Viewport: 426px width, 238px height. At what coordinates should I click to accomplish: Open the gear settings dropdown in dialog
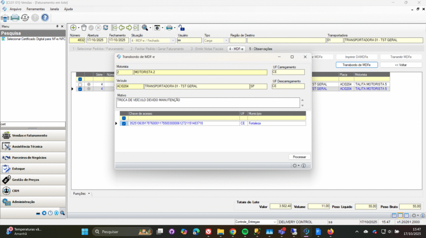296,165
